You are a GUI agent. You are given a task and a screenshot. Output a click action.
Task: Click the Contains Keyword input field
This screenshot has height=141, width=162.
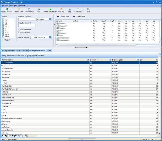[x=27, y=19]
